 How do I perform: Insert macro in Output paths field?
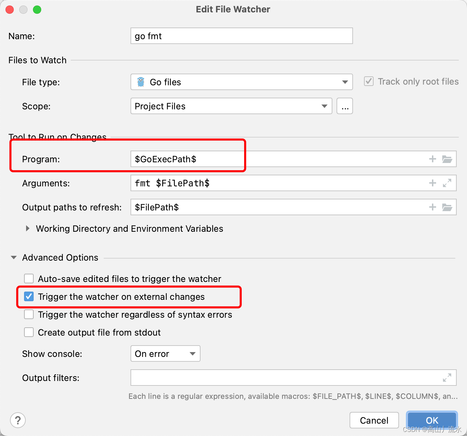432,207
